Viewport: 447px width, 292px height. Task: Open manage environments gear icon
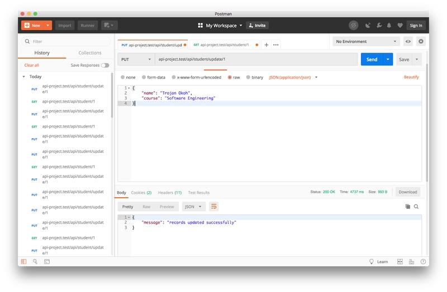[421, 41]
